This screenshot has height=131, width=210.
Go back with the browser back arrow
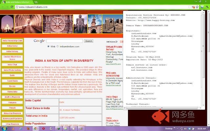point(3,7)
